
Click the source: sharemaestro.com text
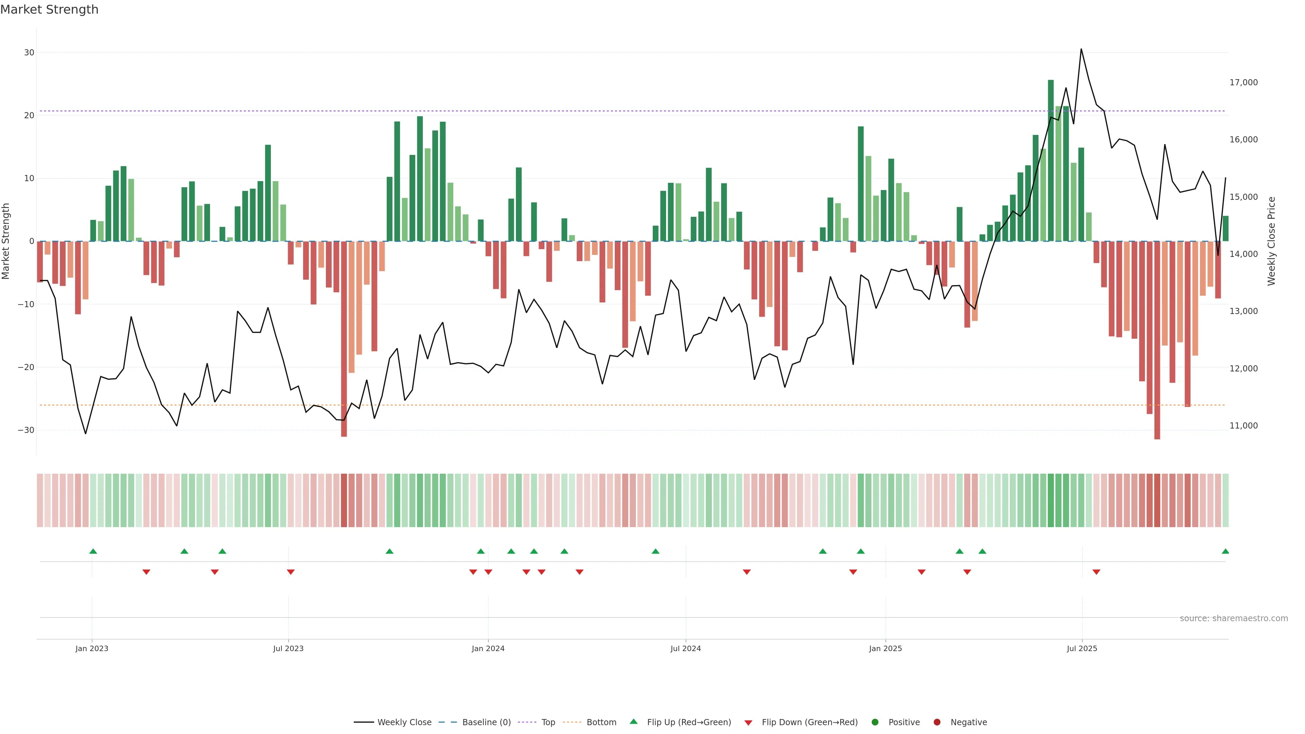pos(1234,618)
